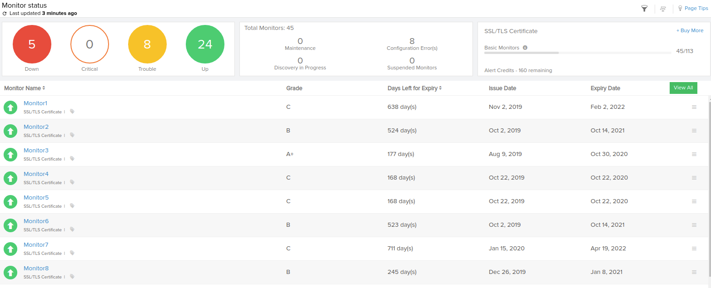Open the Buy More link

690,31
